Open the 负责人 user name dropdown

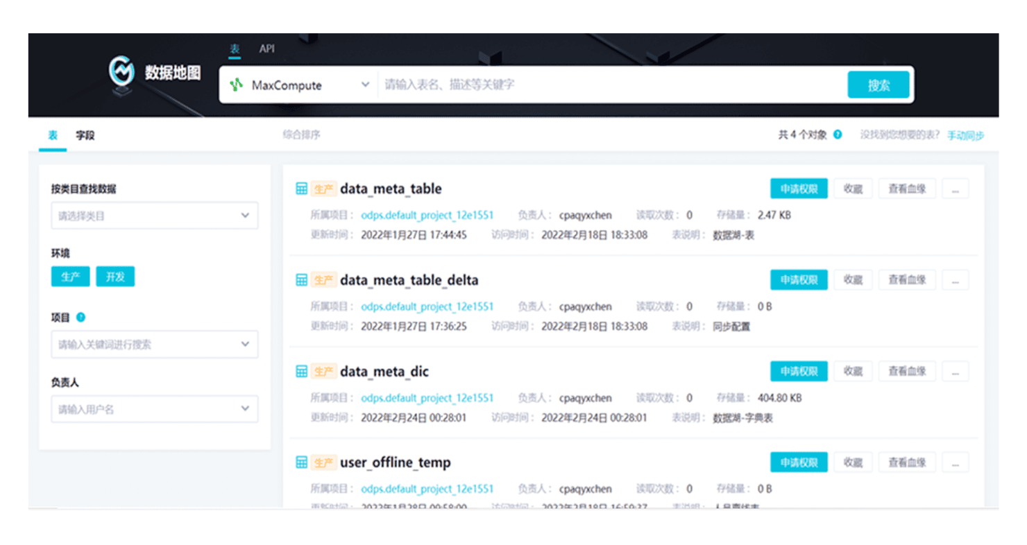pos(154,409)
